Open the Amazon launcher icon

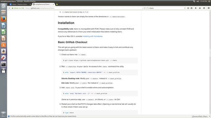coord(4,51)
